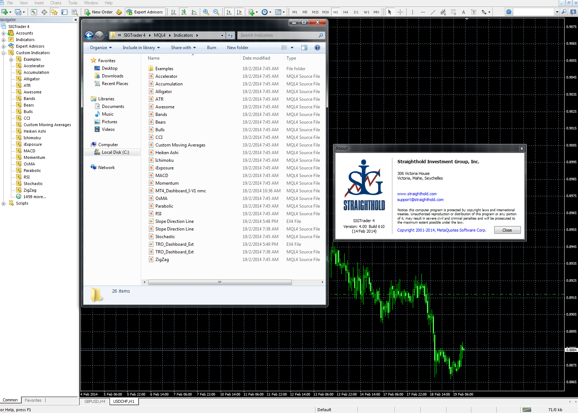The height and width of the screenshot is (413, 578).
Task: Draw a horizontal line tool
Action: pos(423,12)
